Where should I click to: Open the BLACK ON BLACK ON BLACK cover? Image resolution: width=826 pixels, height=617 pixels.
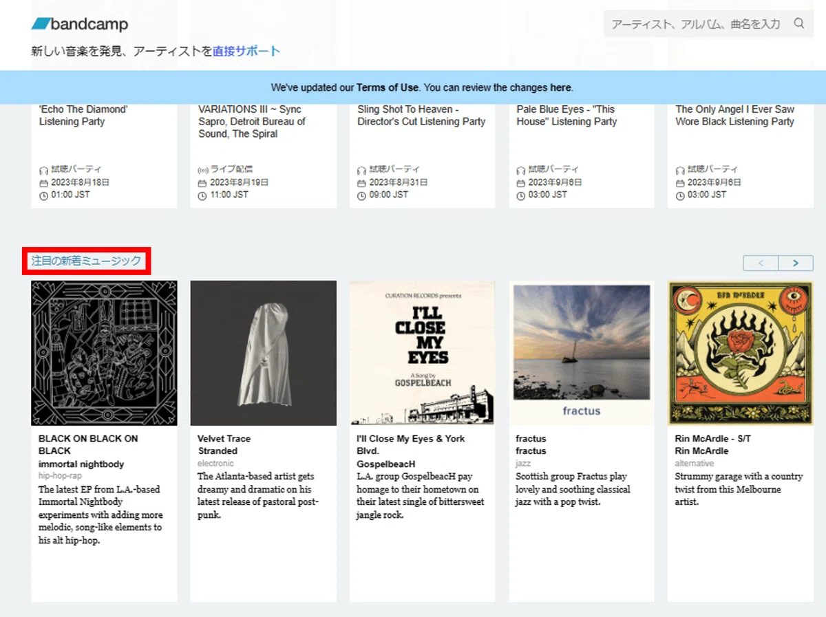(104, 353)
